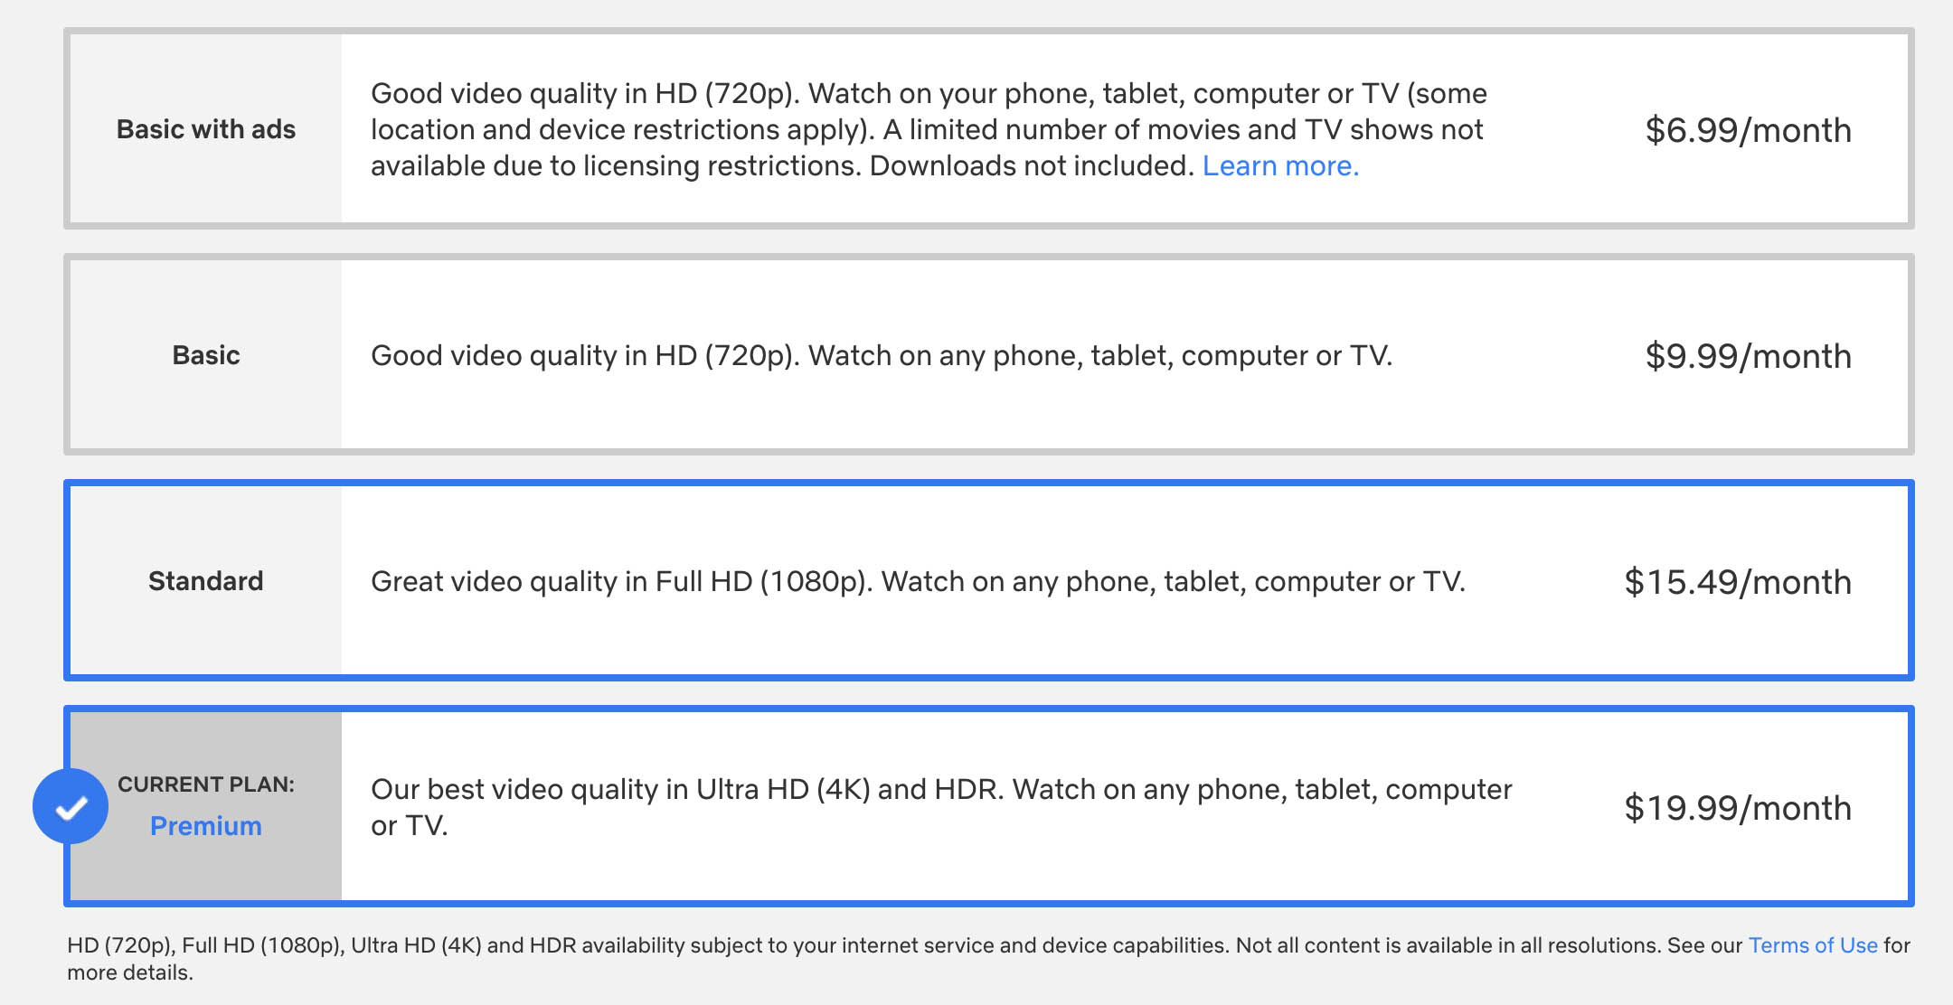Click the $6.99/month price

tap(1748, 130)
